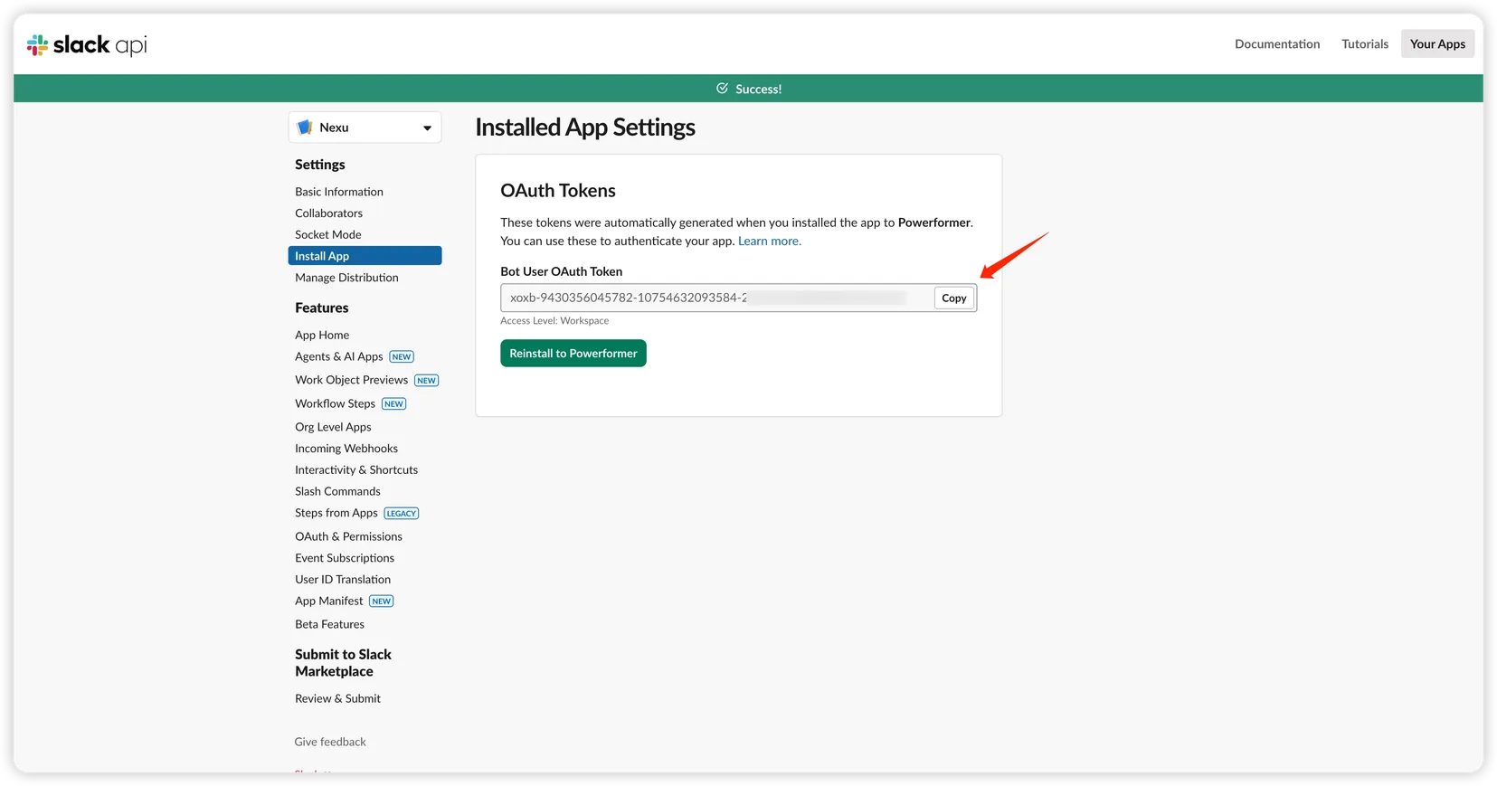This screenshot has height=786, width=1497.
Task: Click Give feedback link
Action: 330,742
